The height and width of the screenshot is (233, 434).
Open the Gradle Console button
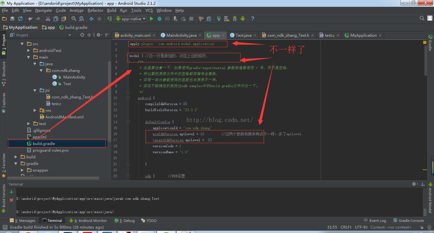(409, 221)
